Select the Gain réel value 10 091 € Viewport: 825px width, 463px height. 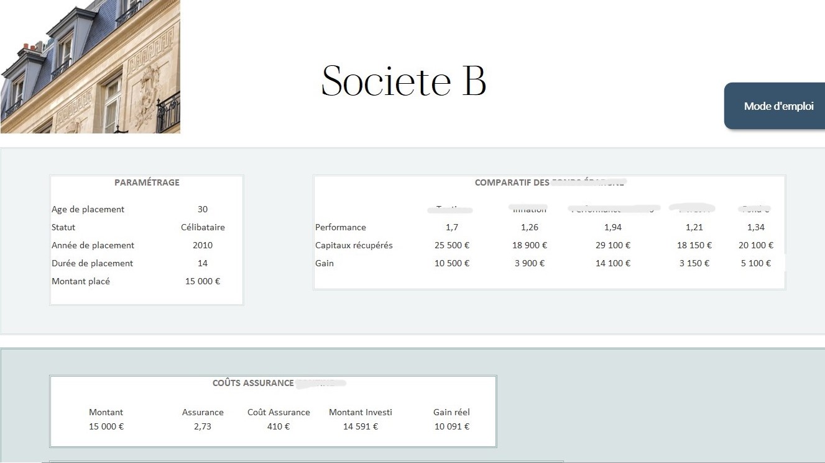click(452, 426)
